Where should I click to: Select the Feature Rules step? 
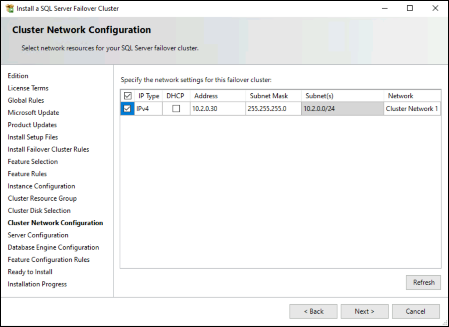[x=27, y=174]
